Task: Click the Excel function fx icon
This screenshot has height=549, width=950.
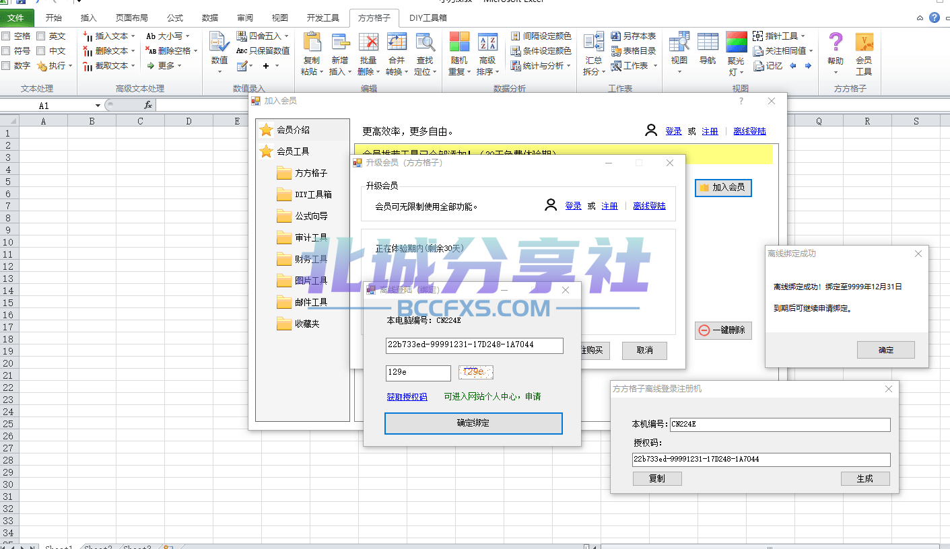Action: [148, 105]
